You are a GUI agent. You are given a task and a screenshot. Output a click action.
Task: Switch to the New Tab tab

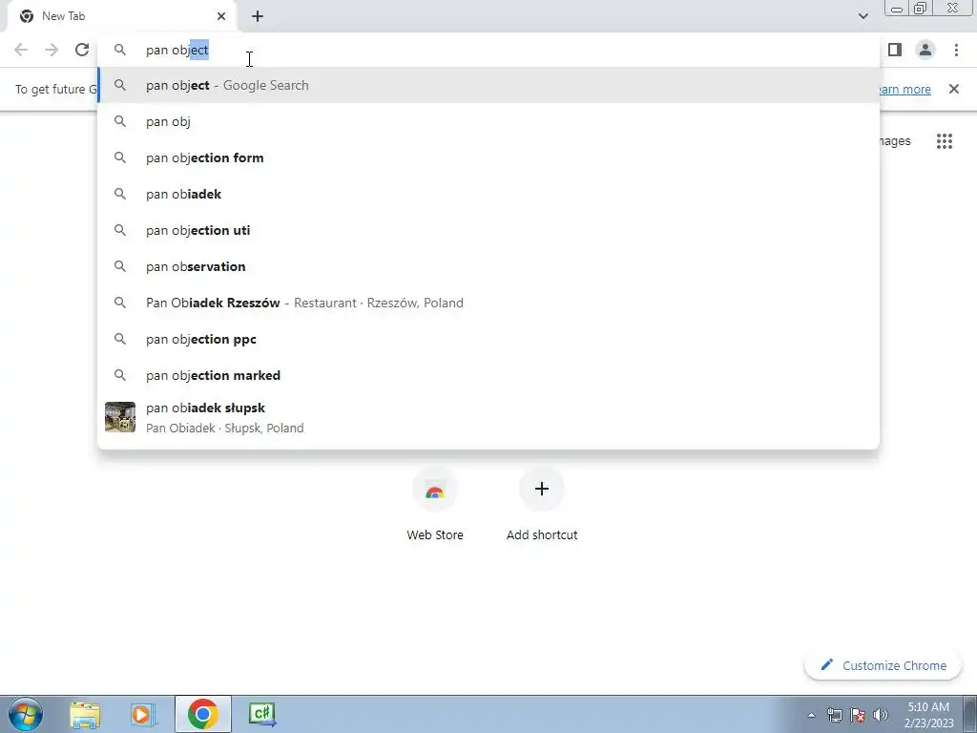(123, 16)
